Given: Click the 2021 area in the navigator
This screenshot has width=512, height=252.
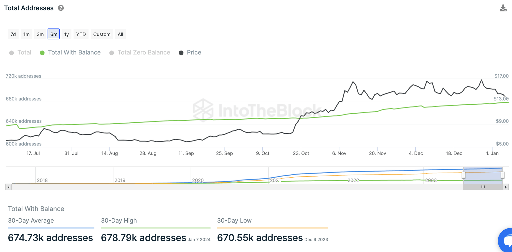Looking at the screenshot, I should [275, 177].
